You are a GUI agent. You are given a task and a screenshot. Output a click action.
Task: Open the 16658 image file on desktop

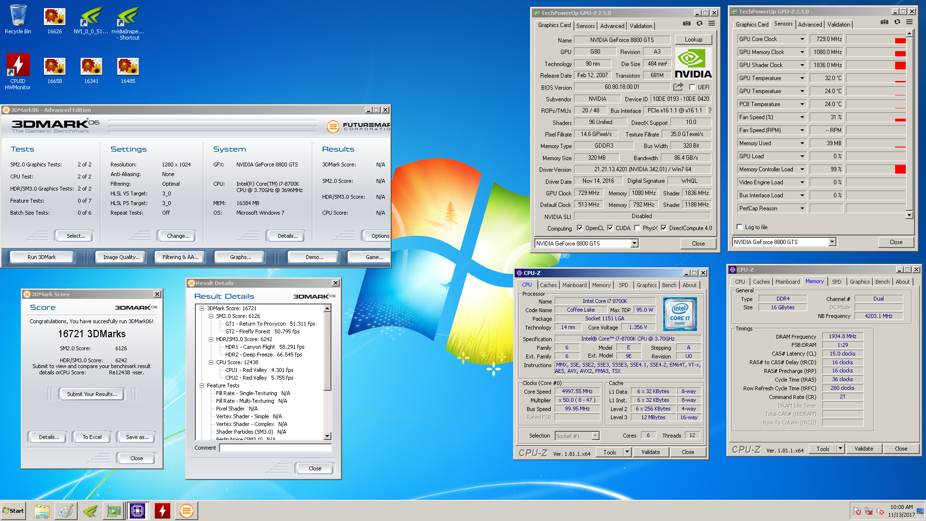tap(54, 70)
